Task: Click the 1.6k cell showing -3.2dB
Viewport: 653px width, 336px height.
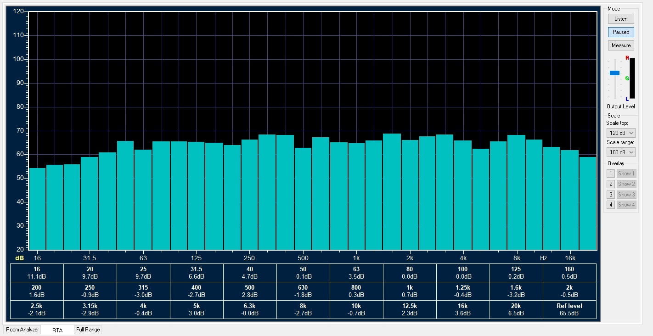Action: click(x=516, y=291)
